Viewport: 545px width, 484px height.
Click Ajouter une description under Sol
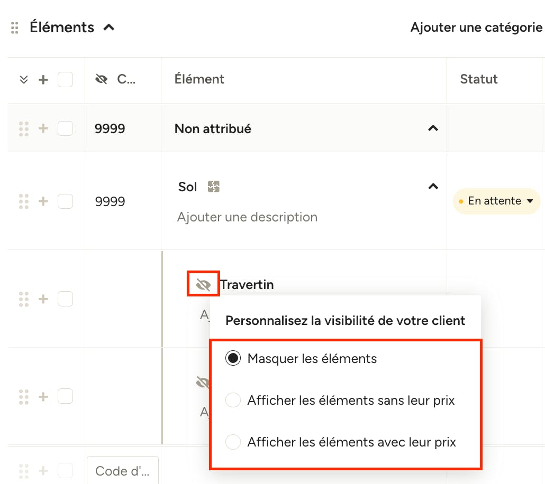tap(247, 217)
